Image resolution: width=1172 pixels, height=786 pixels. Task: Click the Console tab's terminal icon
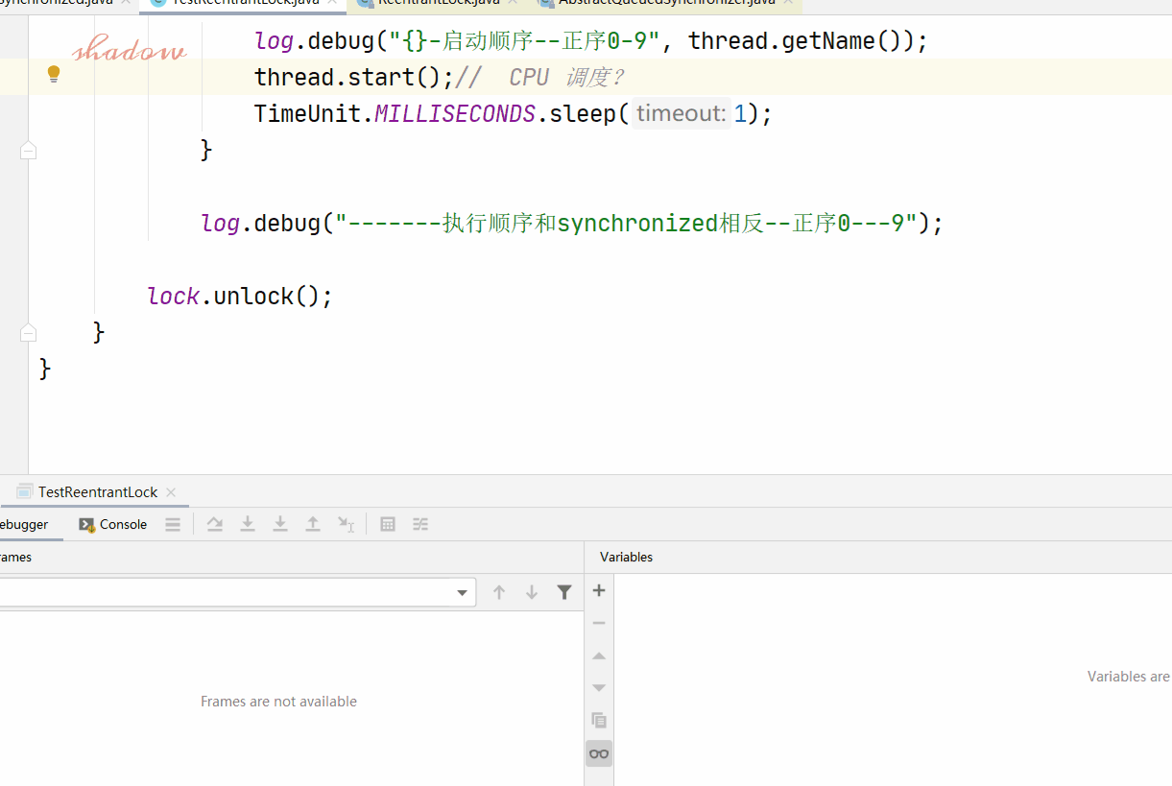point(86,524)
